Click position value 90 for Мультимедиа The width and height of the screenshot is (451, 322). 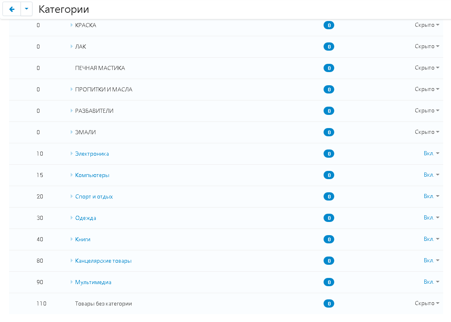pos(40,282)
